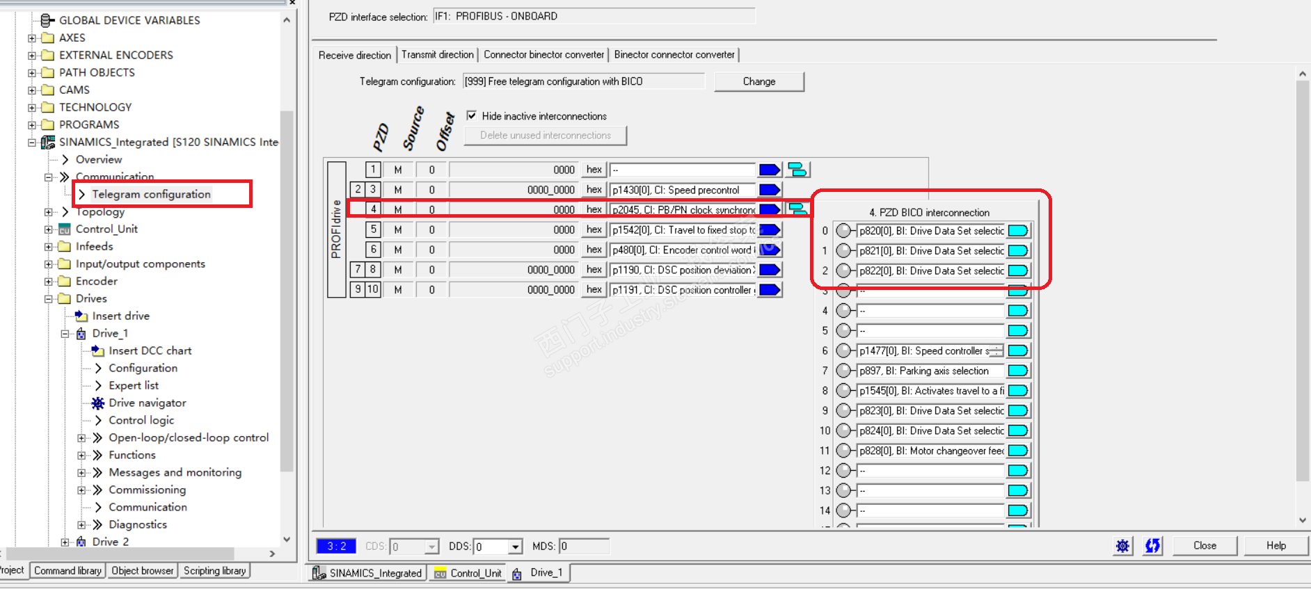The image size is (1311, 589).
Task: Click the cyan connector for bit 6 p1477
Action: 1018,351
